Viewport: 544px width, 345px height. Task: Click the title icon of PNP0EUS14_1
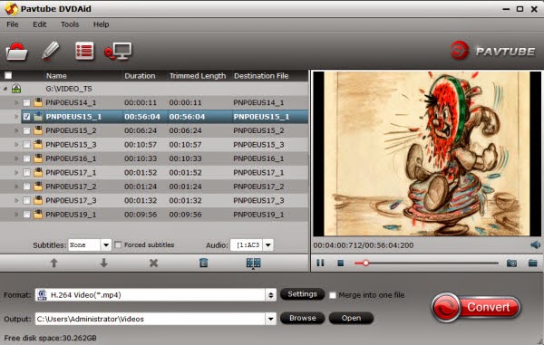pyautogui.click(x=38, y=102)
